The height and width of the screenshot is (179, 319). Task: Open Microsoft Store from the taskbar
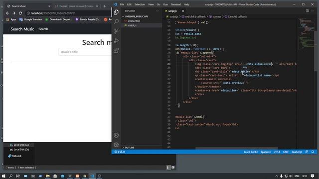[55, 176]
